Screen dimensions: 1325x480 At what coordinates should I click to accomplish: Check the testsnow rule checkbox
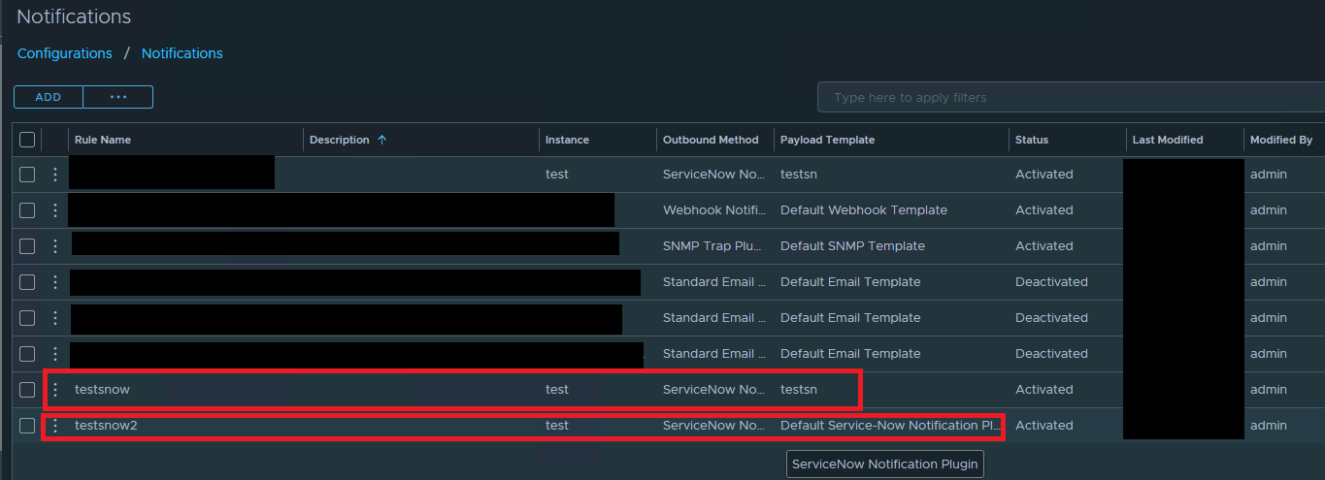click(x=27, y=390)
